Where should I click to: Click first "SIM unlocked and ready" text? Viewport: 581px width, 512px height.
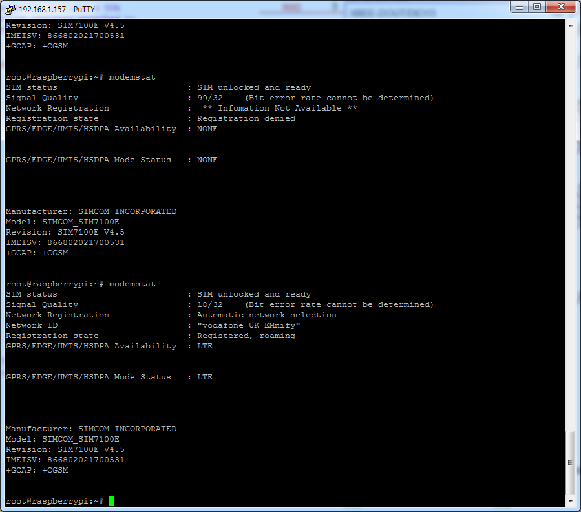tap(254, 87)
